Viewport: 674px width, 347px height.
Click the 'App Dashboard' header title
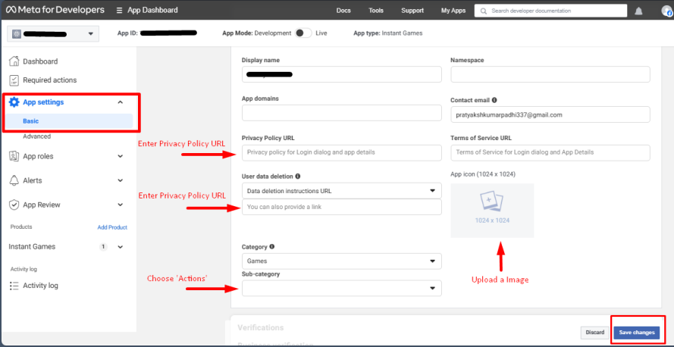tap(152, 11)
